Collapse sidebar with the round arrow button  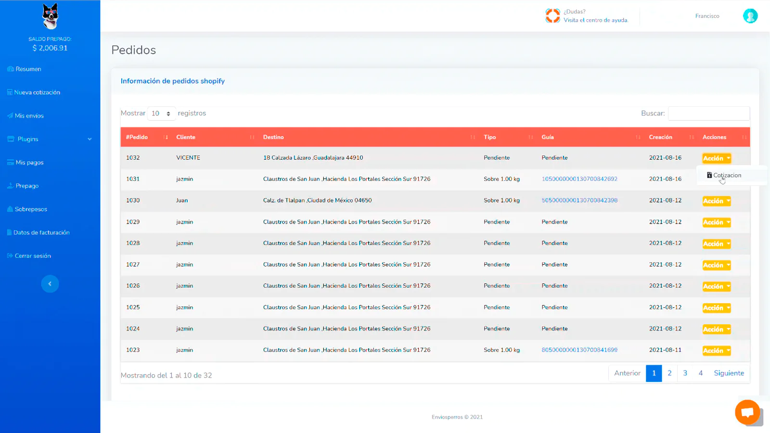point(50,284)
